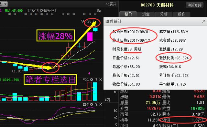This screenshot has height=127, width=207.
Task: Click 平均换手:7.78% entry
Action: [x=173, y=84]
